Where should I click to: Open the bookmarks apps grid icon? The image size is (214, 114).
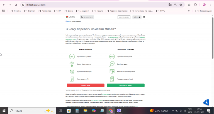[x=3, y=11]
